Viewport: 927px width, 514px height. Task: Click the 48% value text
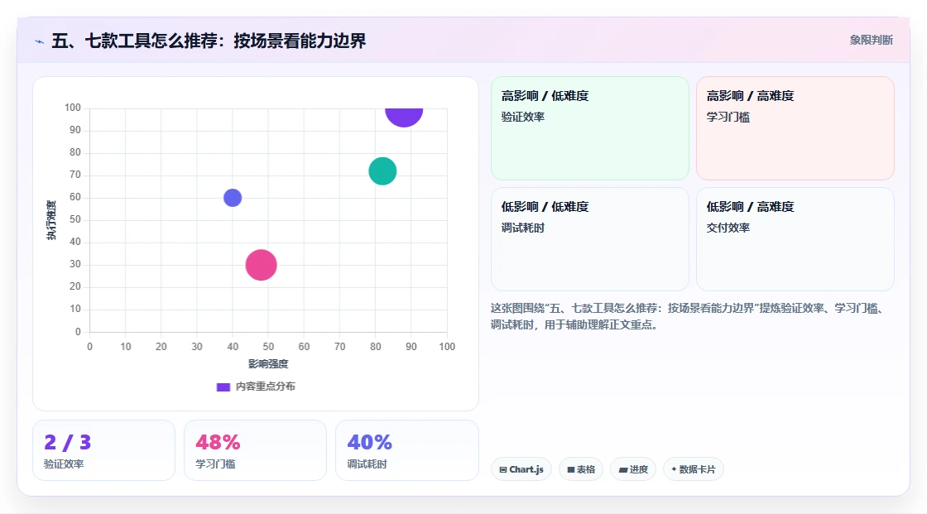(219, 443)
